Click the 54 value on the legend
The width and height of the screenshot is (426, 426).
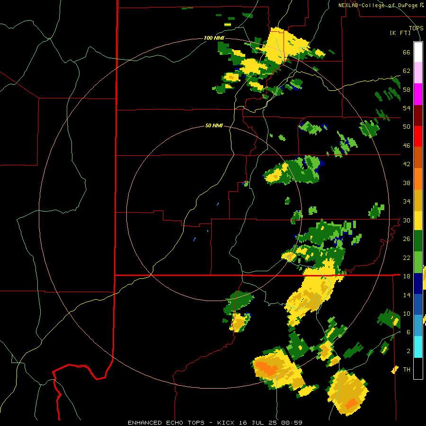[407, 108]
